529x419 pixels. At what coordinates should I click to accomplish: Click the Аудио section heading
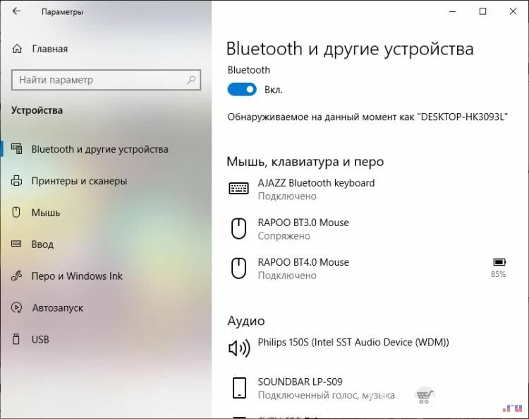click(x=246, y=320)
